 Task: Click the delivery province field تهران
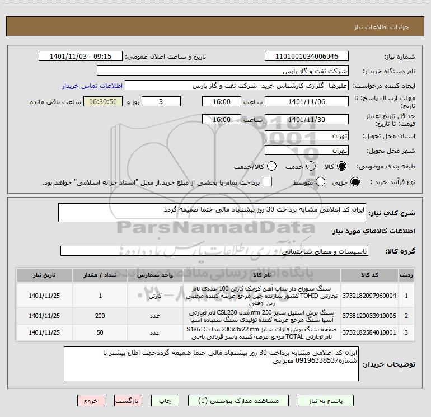pyautogui.click(x=307, y=136)
